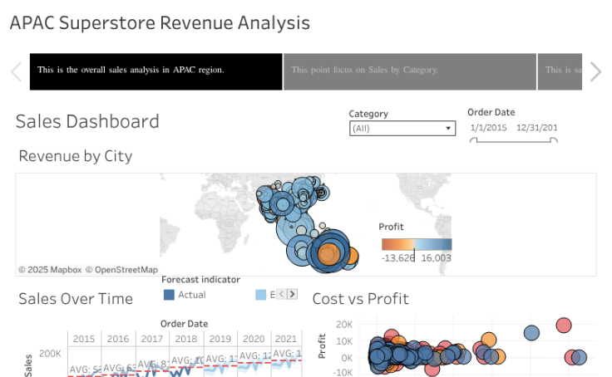Viewport: 612px width, 377px height.
Task: Open the Category filter dropdown
Action: [x=402, y=129]
